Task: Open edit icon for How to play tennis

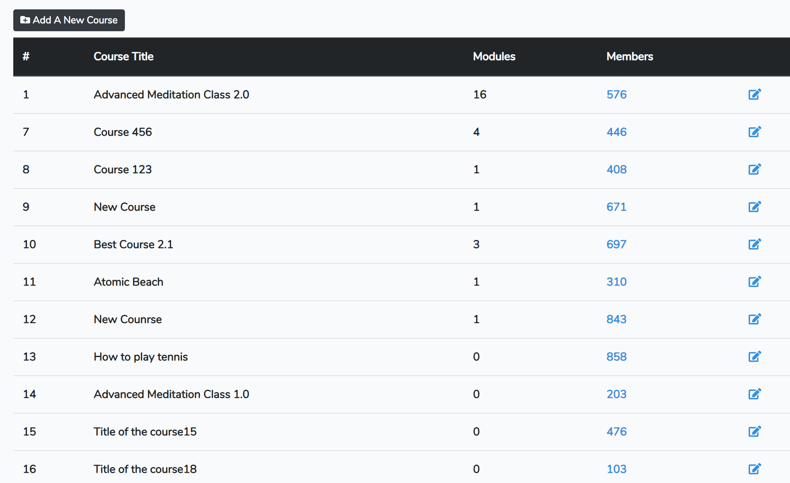Action: 754,357
